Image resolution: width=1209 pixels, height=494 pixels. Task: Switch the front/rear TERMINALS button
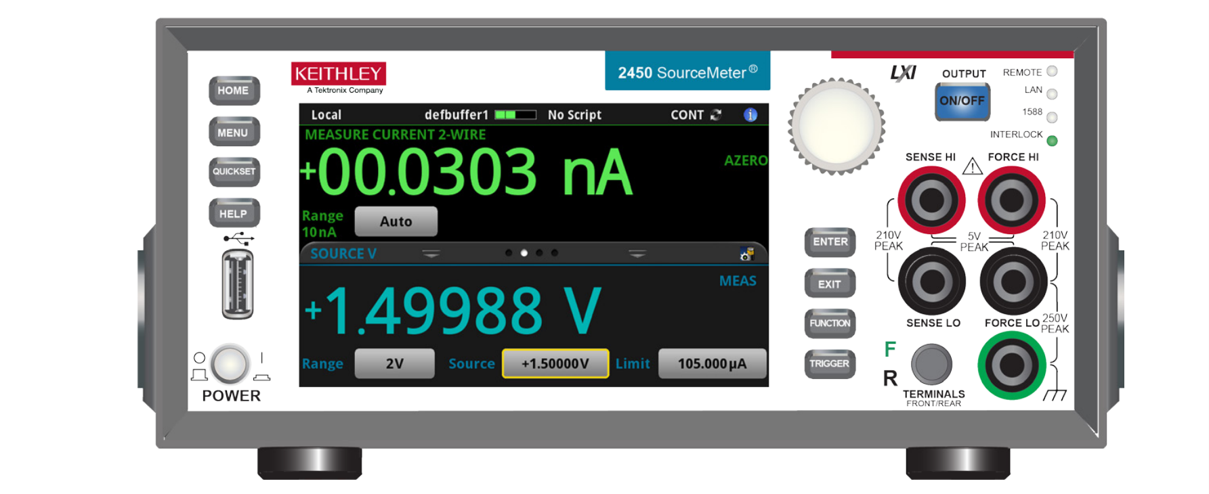point(931,363)
